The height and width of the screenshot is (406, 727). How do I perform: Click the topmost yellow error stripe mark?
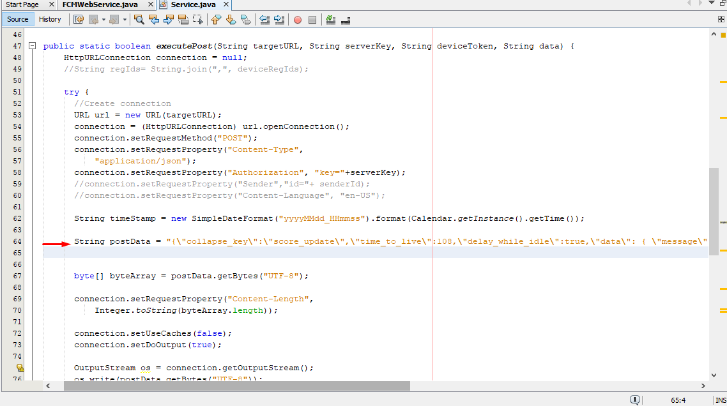[723, 82]
